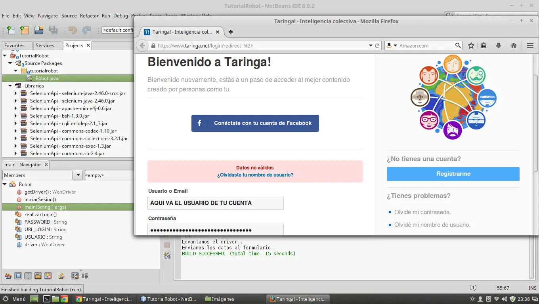Click Firefox back navigation arrow
Screen dimensions: 539x304
142,46
